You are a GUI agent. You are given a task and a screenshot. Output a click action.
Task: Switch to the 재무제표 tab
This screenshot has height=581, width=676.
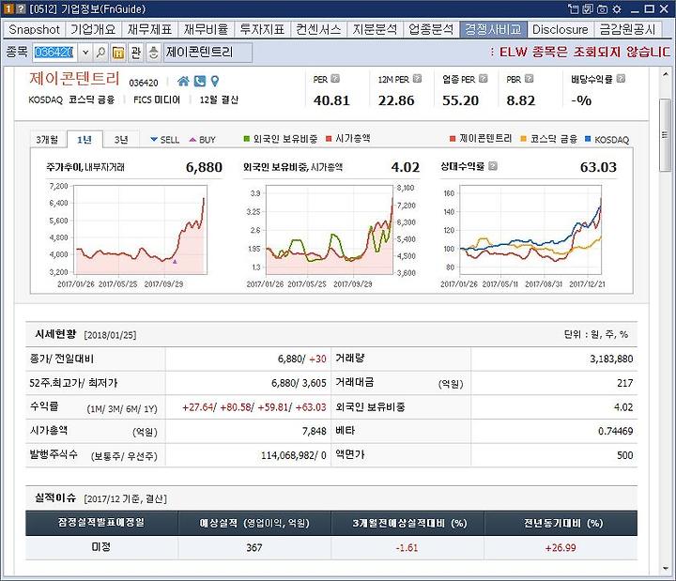coord(149,29)
